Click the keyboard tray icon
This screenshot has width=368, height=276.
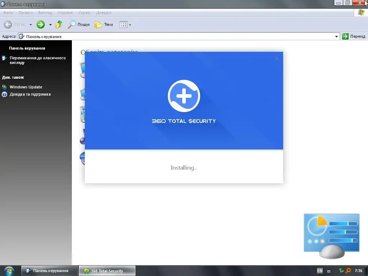(x=329, y=271)
